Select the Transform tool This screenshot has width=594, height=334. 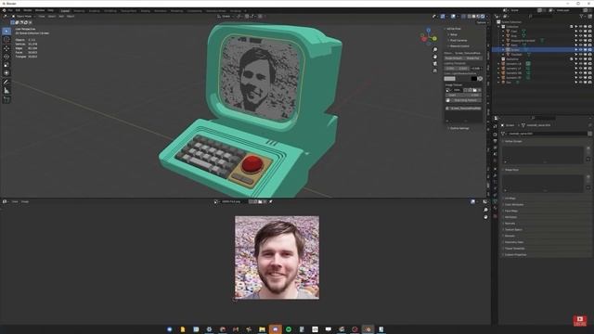click(x=6, y=72)
